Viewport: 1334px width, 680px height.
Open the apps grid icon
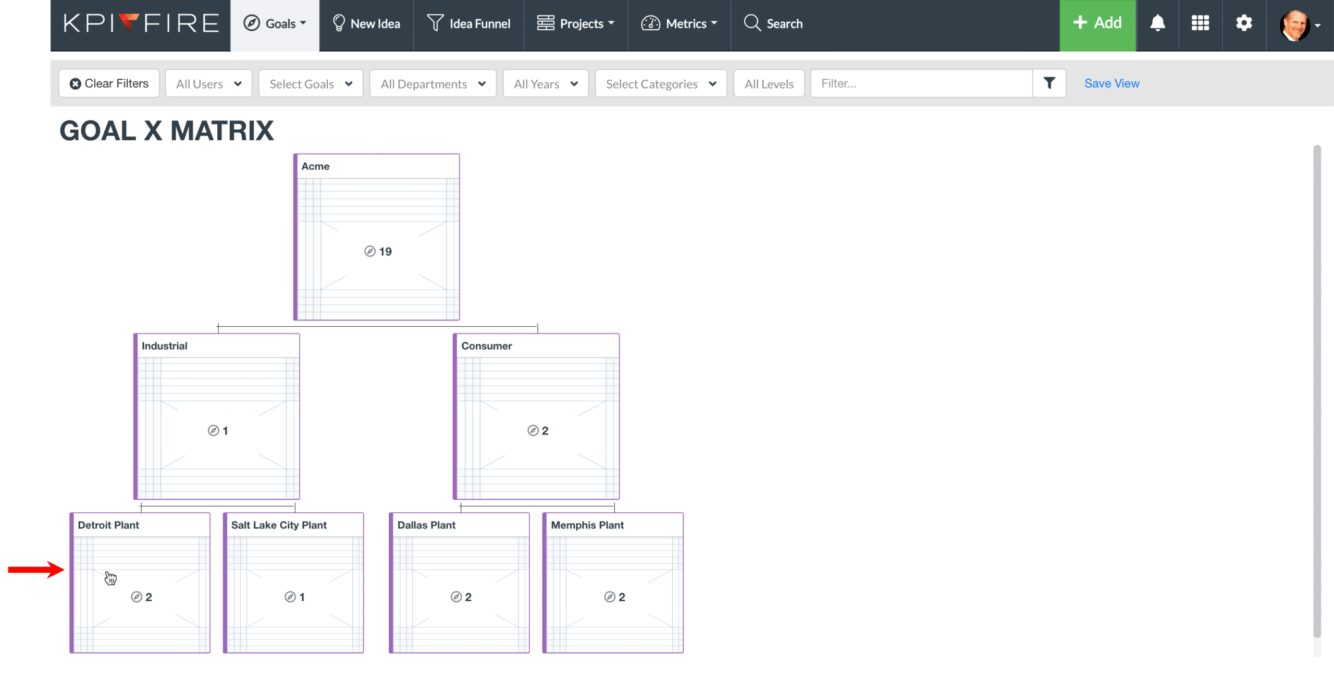pos(1200,23)
